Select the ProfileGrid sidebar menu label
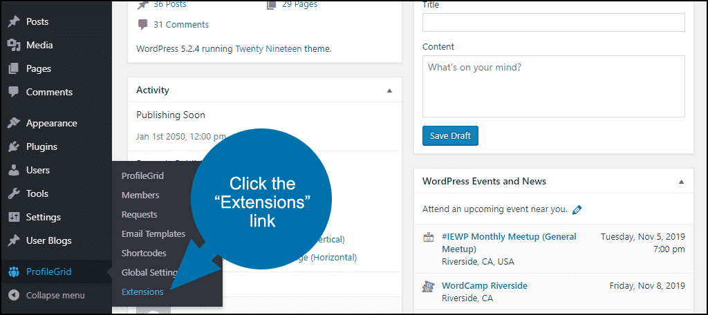Viewport: 708px width, 315px height. coord(49,271)
